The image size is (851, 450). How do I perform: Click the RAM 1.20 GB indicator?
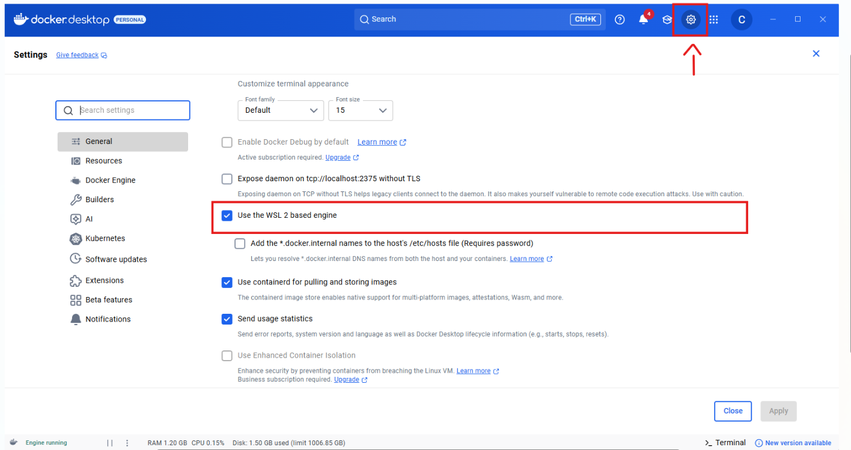[x=168, y=443]
